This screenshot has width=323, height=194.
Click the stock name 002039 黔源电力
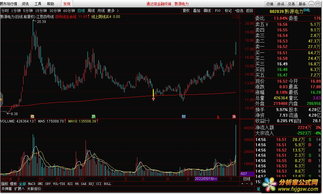tap(286, 11)
